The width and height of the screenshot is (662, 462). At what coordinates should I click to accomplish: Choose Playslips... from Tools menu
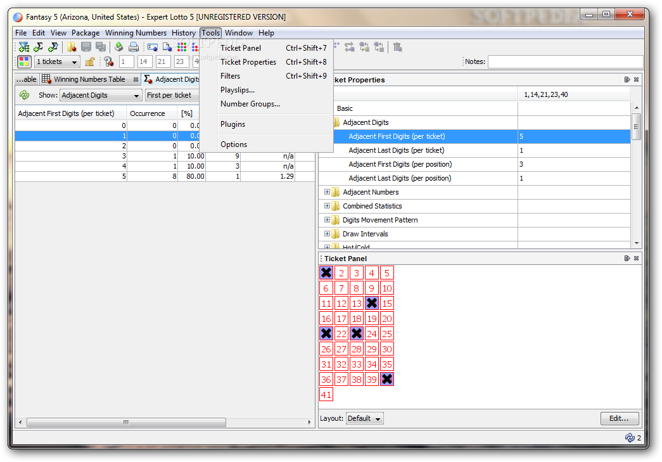pos(274,89)
